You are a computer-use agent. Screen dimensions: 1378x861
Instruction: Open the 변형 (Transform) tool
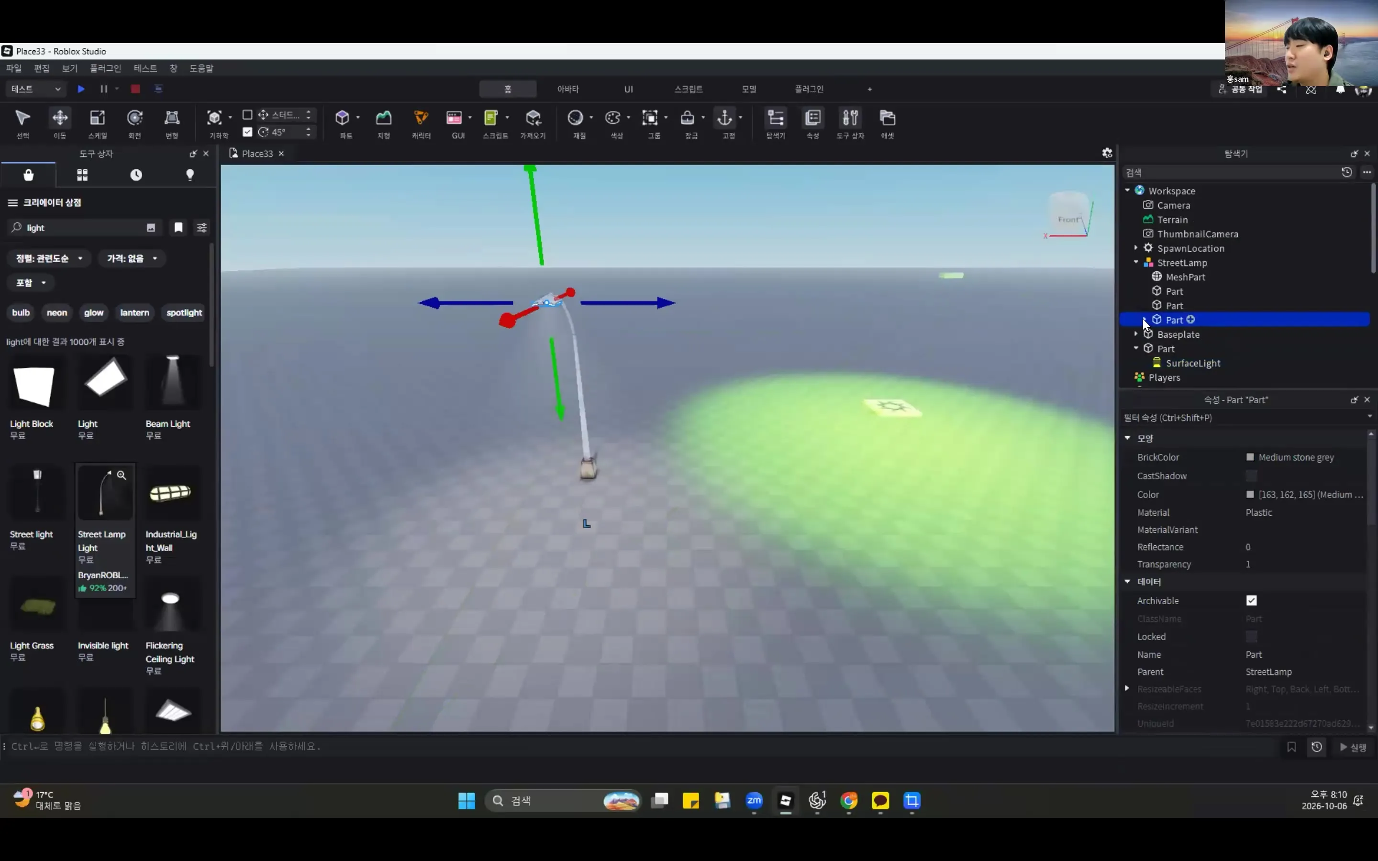click(172, 123)
